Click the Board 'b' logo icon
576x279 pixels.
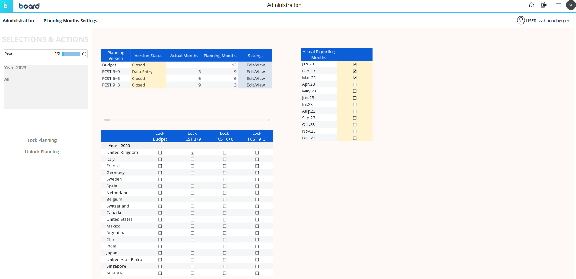tap(6, 6)
